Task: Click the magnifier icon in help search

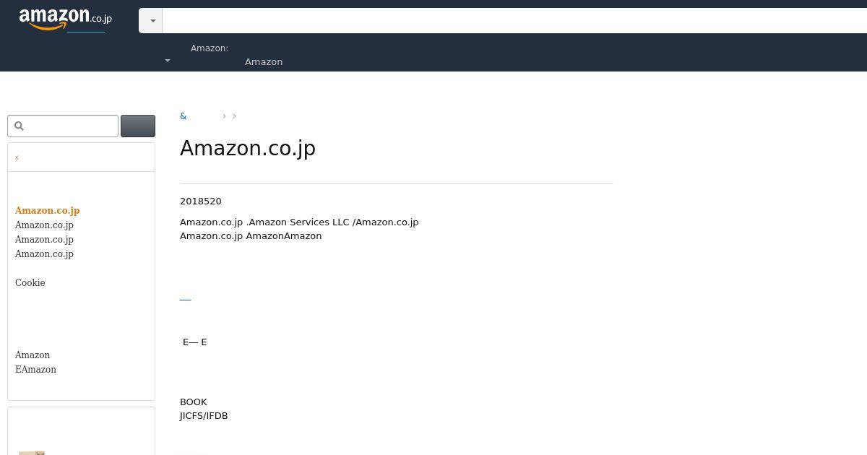Action: pyautogui.click(x=20, y=126)
